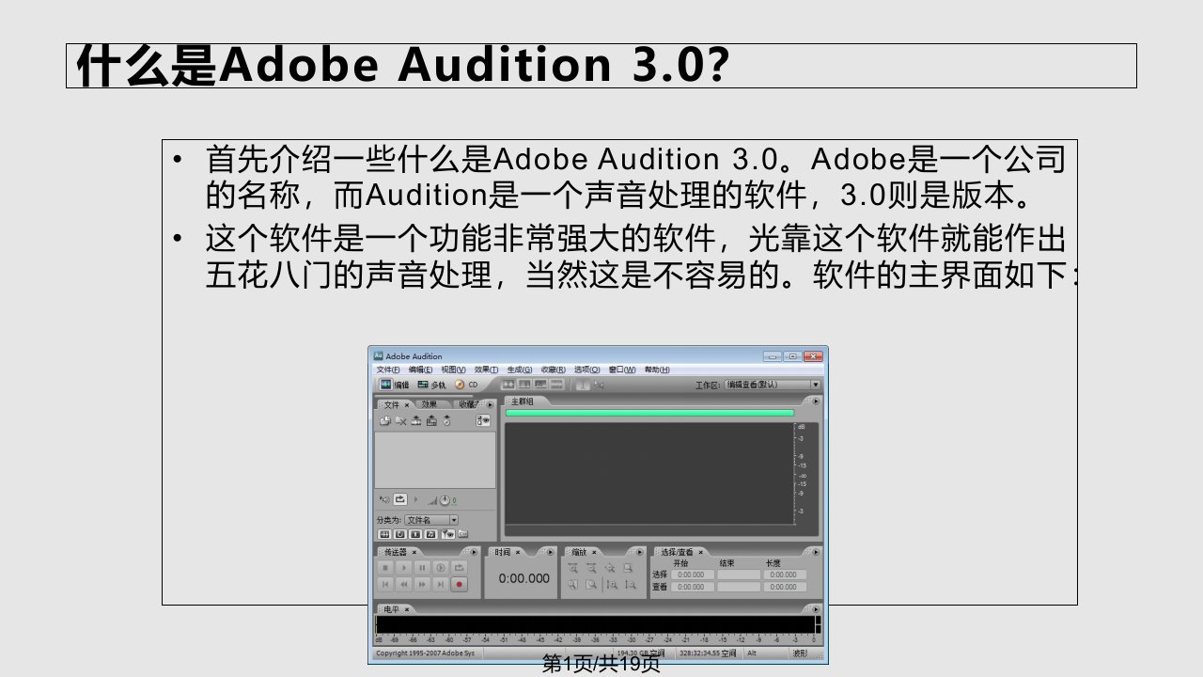The width and height of the screenshot is (1203, 677).
Task: Click Play Looped button in transport panel
Action: (x=459, y=568)
